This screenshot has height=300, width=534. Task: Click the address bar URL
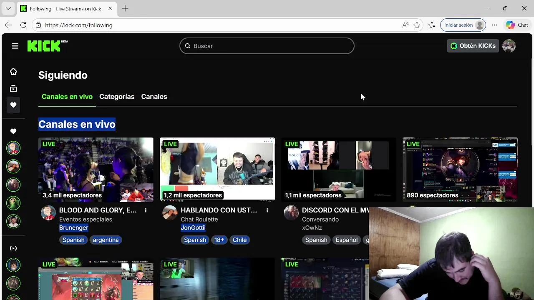[78, 25]
